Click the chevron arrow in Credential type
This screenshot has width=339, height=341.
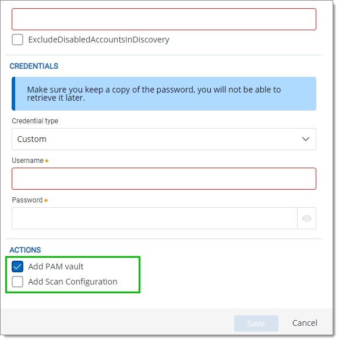306,139
